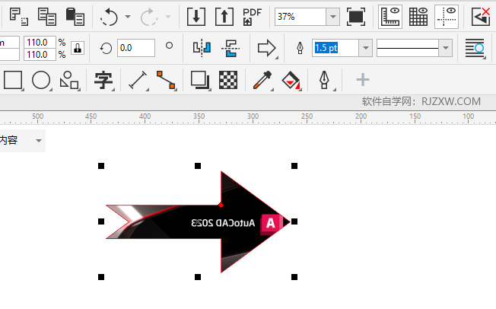Click the outline width field 1.5 pt
Screen dimensions: 496x309
pos(335,48)
